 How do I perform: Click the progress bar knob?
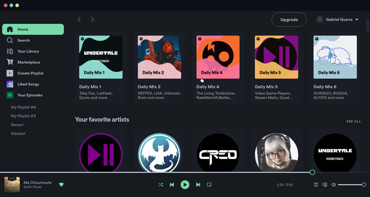coord(312,172)
